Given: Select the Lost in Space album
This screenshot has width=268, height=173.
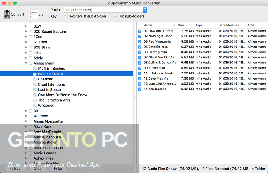Looking at the screenshot, I should [x=49, y=89].
